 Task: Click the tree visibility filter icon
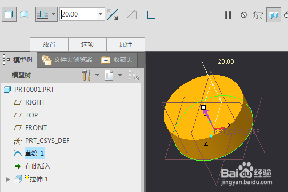click(134, 75)
